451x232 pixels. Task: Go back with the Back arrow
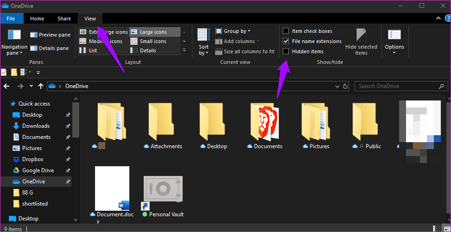[6, 86]
